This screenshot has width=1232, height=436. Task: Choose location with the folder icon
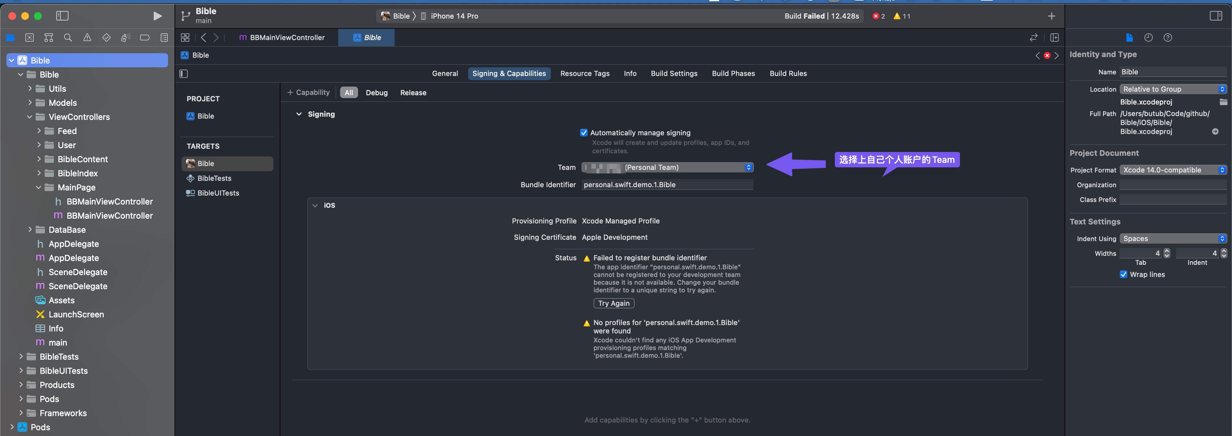tap(1223, 102)
